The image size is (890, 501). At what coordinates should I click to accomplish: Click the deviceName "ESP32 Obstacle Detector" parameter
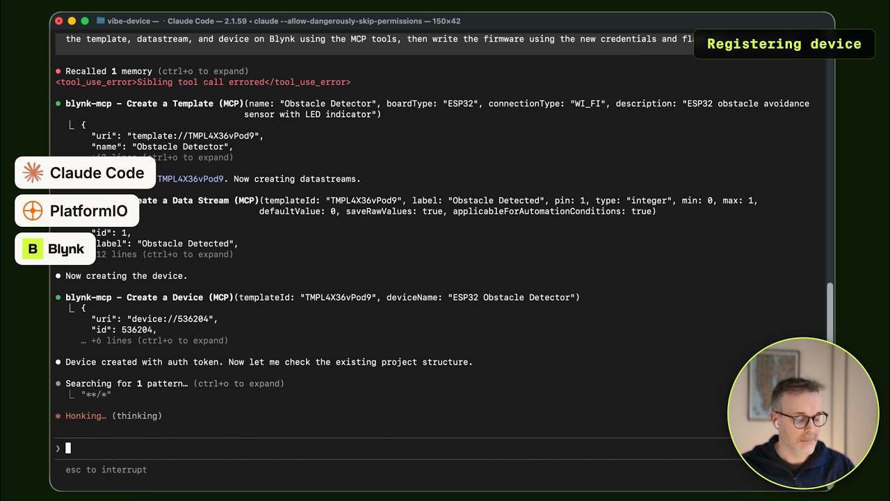[x=480, y=298]
